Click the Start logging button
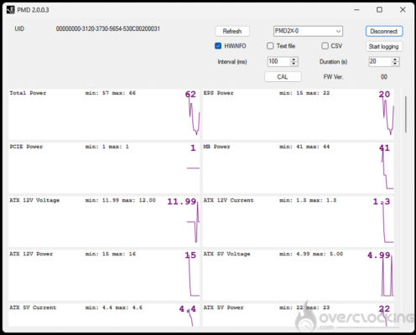The height and width of the screenshot is (335, 416). click(384, 46)
